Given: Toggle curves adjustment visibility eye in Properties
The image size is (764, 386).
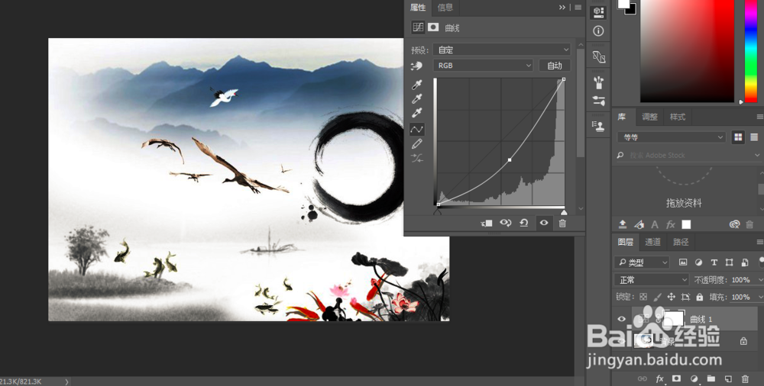Looking at the screenshot, I should pyautogui.click(x=544, y=223).
